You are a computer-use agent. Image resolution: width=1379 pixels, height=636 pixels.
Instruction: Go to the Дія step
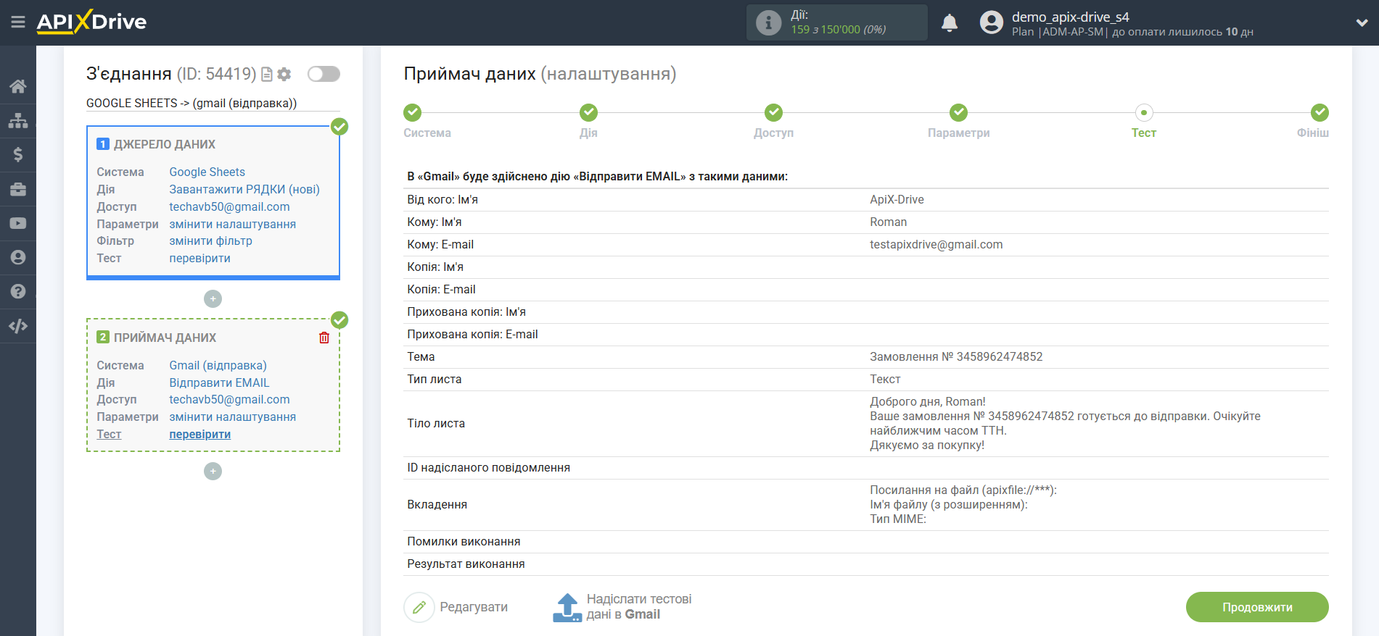588,112
